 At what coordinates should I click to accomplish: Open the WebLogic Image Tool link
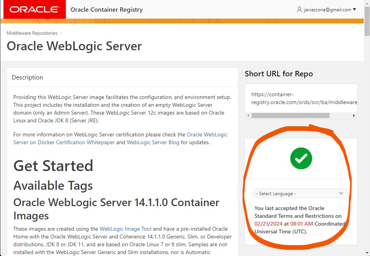[125, 229]
